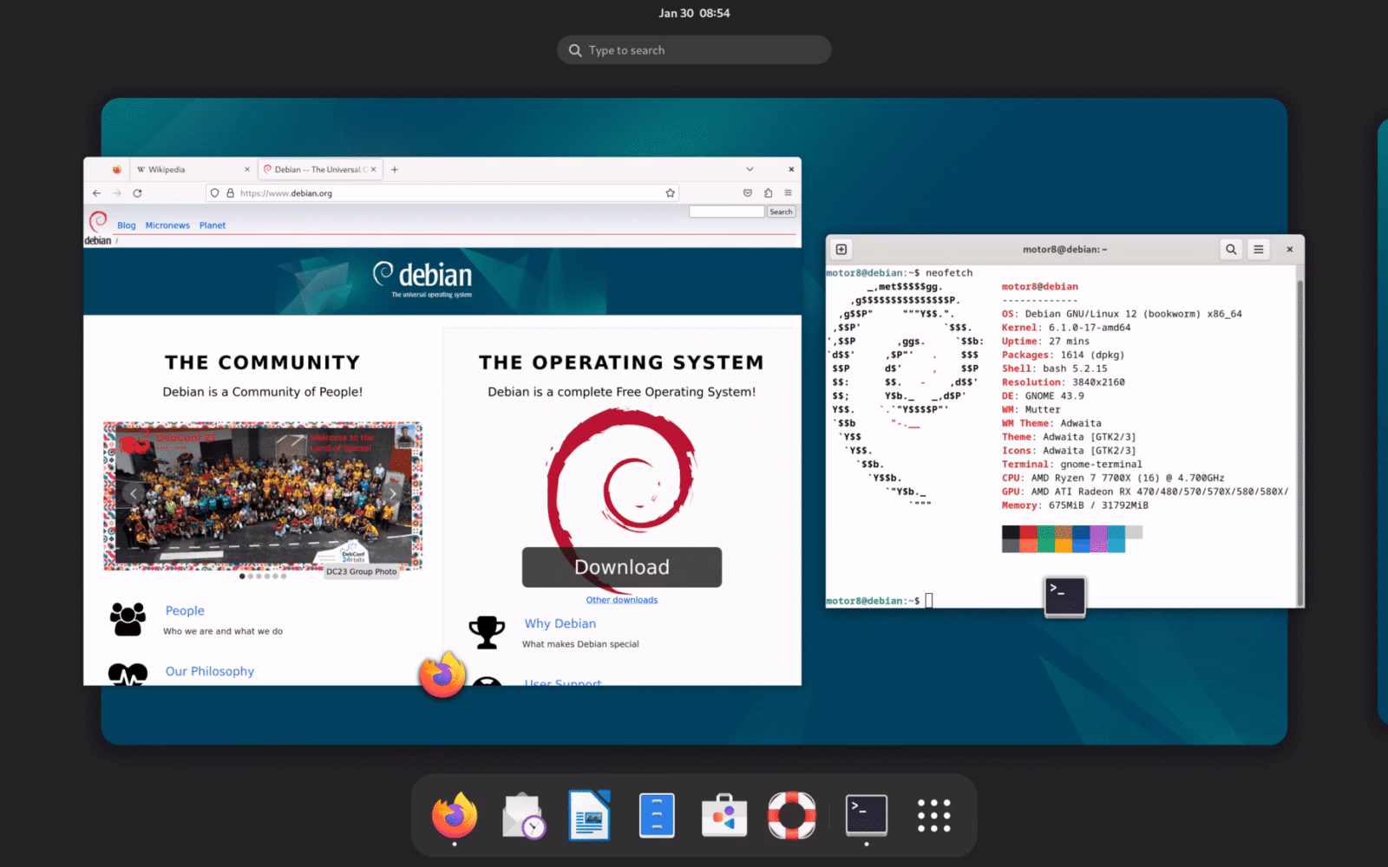This screenshot has width=1388, height=867.
Task: Click the Download button on the Debian page
Action: tap(622, 567)
